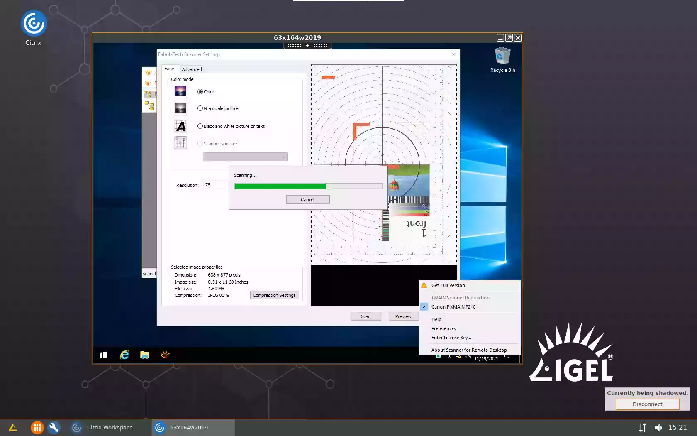Click the Scan button
The image size is (697, 436).
(366, 316)
